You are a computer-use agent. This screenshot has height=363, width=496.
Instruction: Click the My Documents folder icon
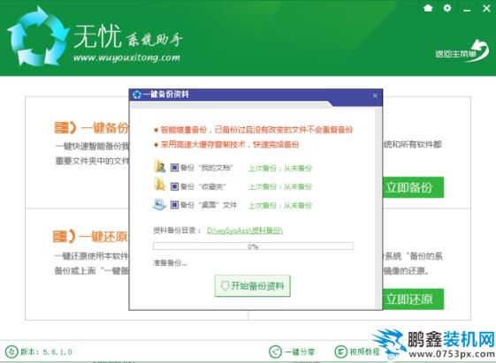(160, 166)
